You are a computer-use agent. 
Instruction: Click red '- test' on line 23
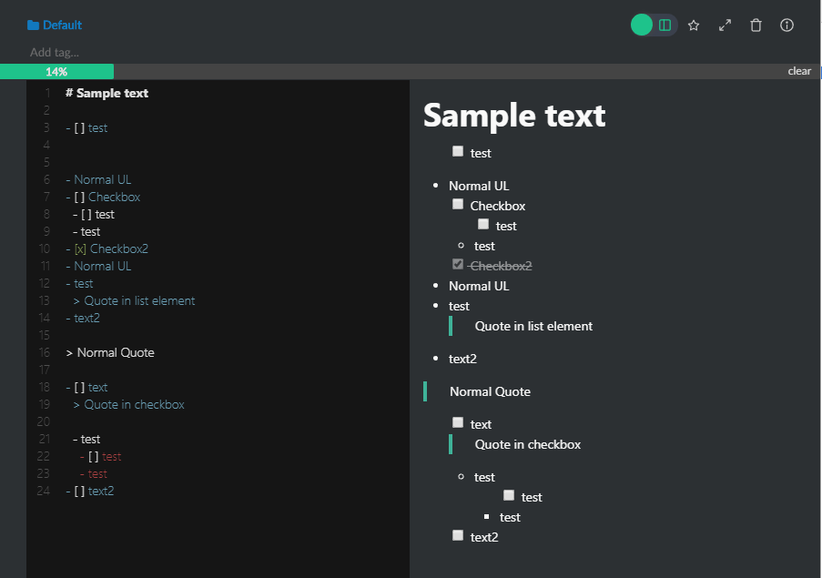(x=94, y=473)
